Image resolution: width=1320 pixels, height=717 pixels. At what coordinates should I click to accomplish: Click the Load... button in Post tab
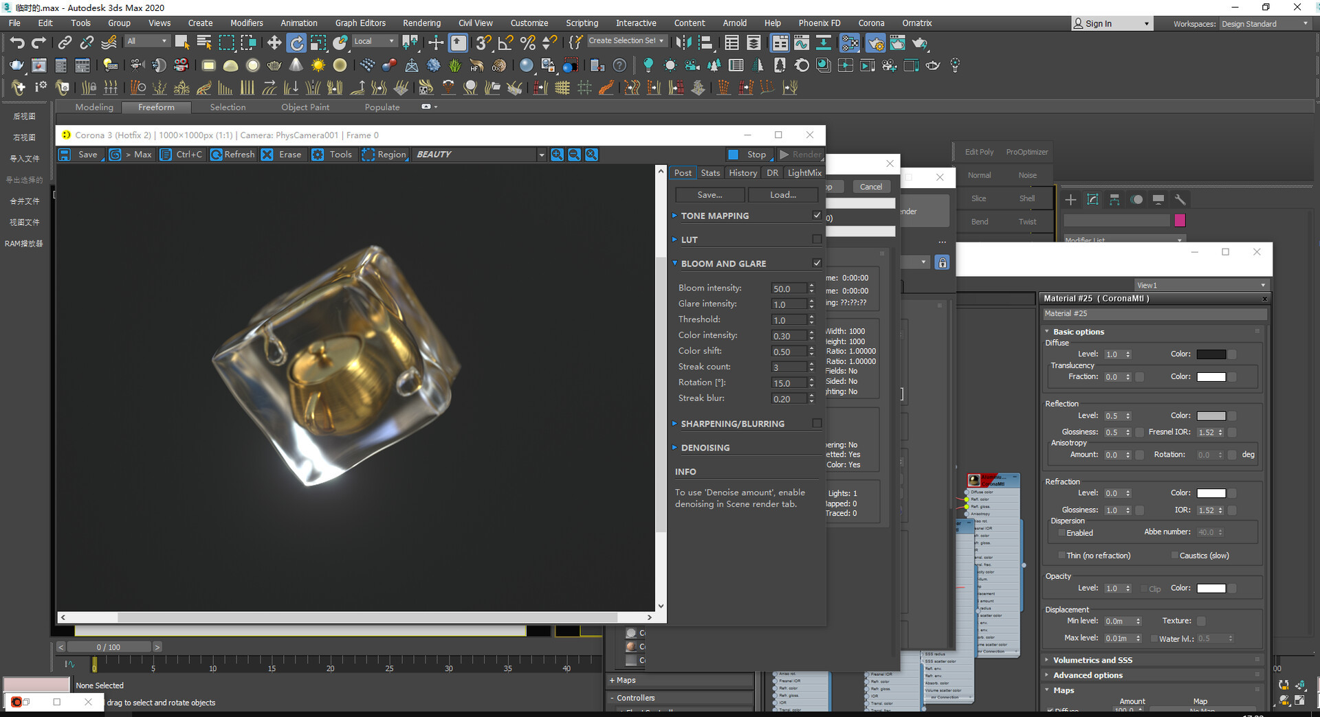click(x=782, y=195)
